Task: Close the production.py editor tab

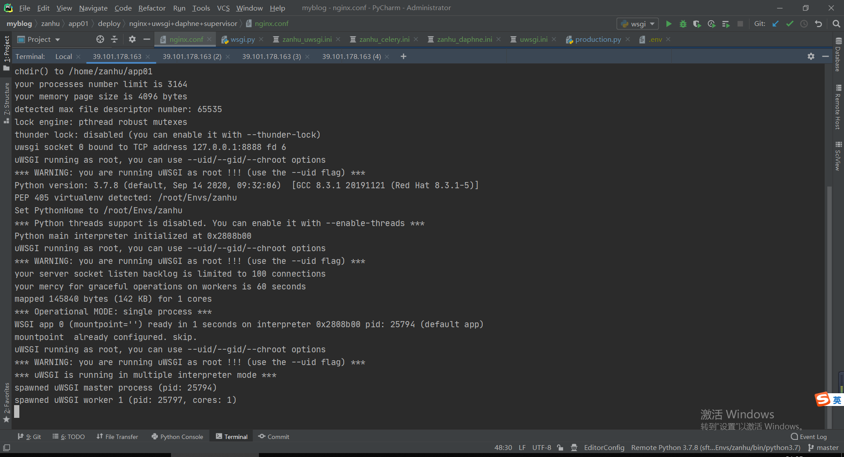Action: pos(628,39)
